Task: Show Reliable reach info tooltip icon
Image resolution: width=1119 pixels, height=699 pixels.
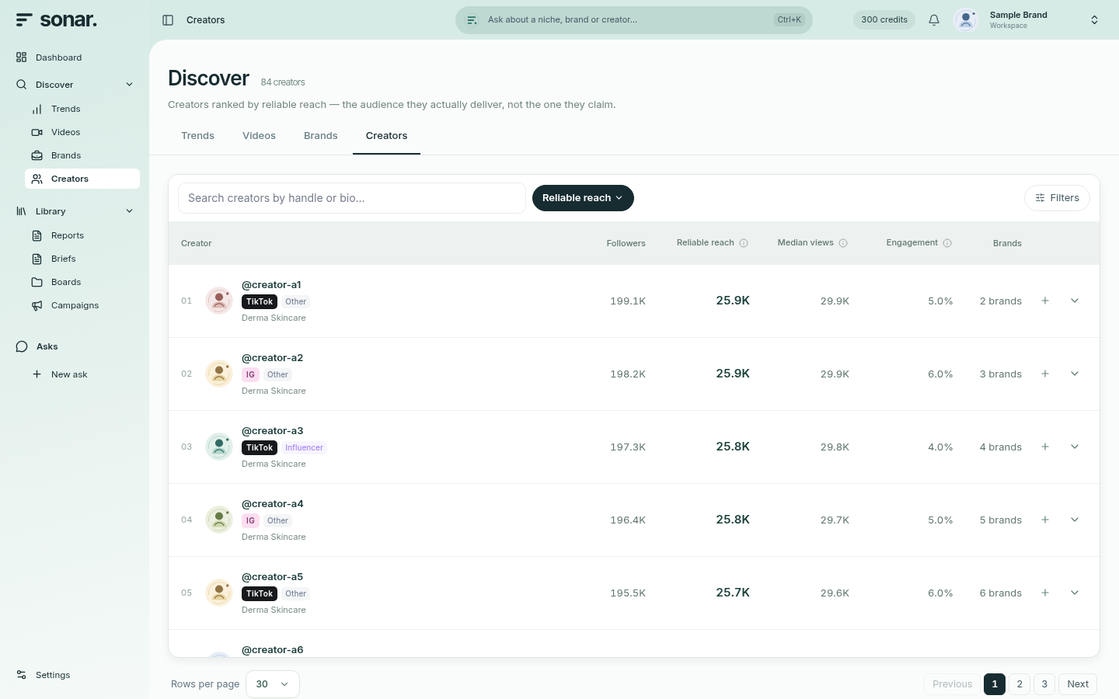Action: click(x=744, y=243)
